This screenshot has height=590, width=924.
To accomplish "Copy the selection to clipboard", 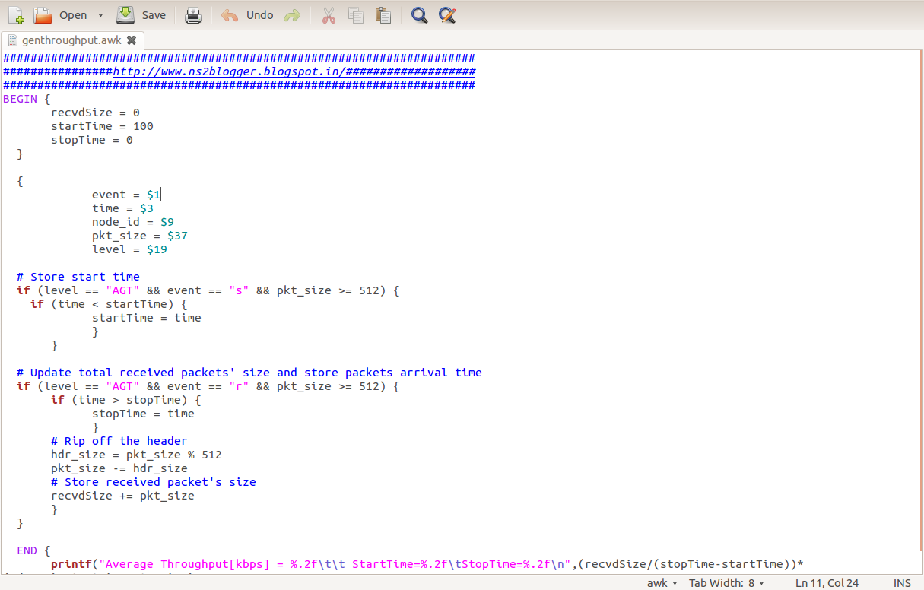I will pos(356,14).
